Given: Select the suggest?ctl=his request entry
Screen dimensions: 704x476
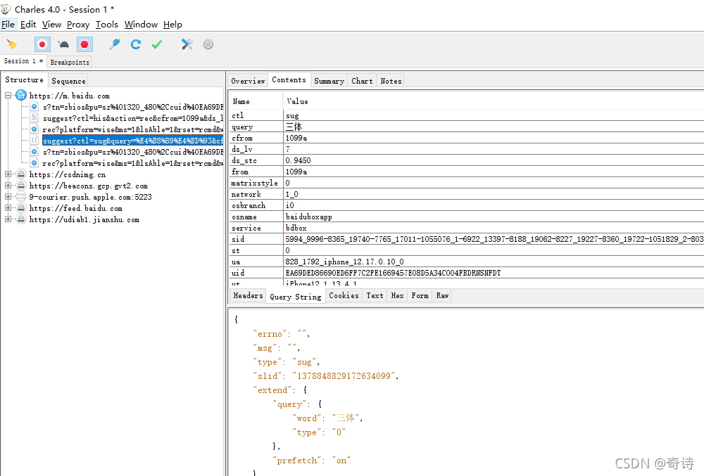Looking at the screenshot, I should click(133, 118).
